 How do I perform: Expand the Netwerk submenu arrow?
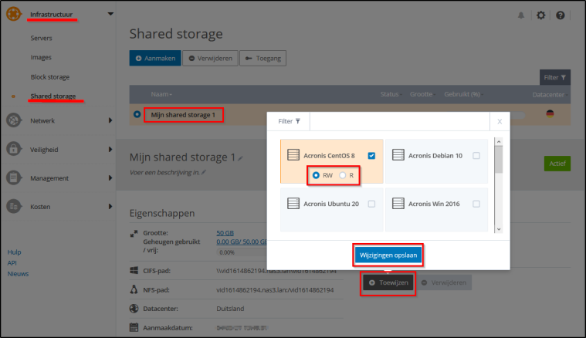point(110,120)
